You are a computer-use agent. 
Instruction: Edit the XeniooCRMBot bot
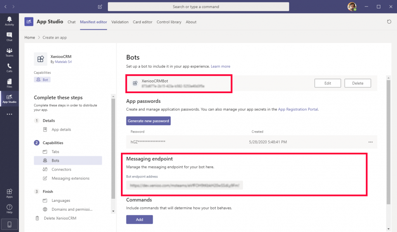click(x=328, y=83)
